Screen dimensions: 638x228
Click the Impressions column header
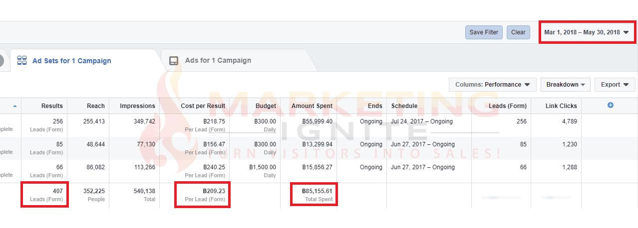click(137, 106)
